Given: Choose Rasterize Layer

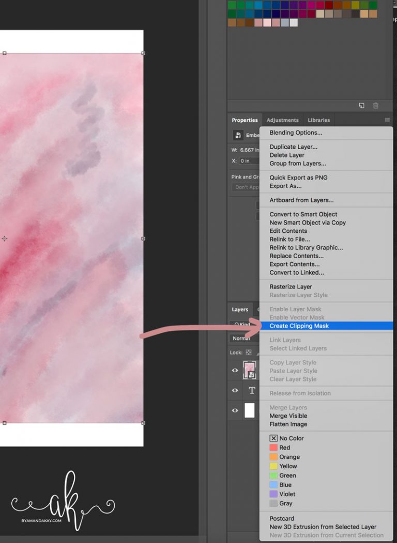Looking at the screenshot, I should 291,287.
